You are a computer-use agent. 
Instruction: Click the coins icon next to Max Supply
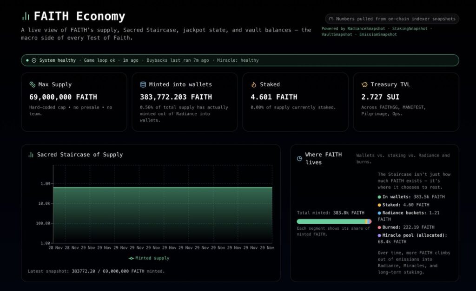pyautogui.click(x=33, y=84)
